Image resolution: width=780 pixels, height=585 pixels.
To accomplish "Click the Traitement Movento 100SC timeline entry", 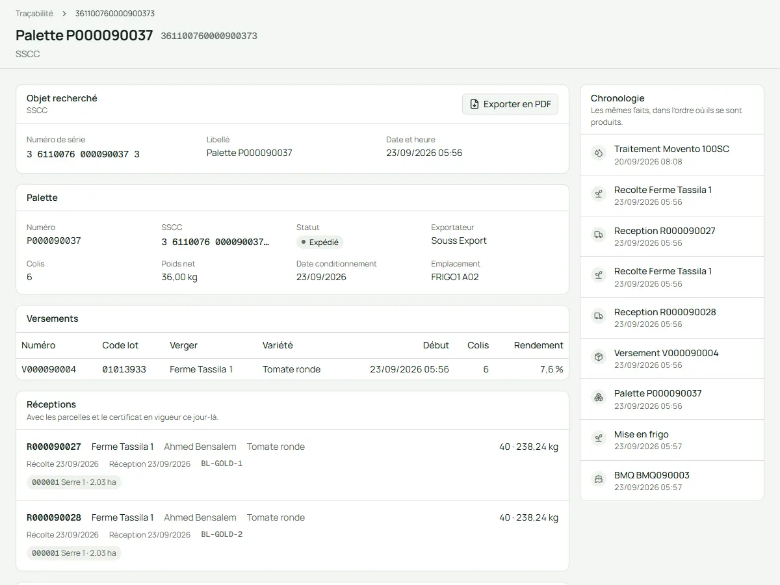I will coord(672,155).
